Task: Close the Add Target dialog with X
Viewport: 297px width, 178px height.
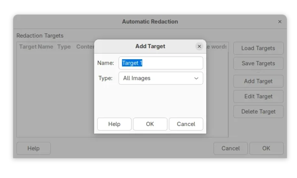Action: [x=199, y=46]
